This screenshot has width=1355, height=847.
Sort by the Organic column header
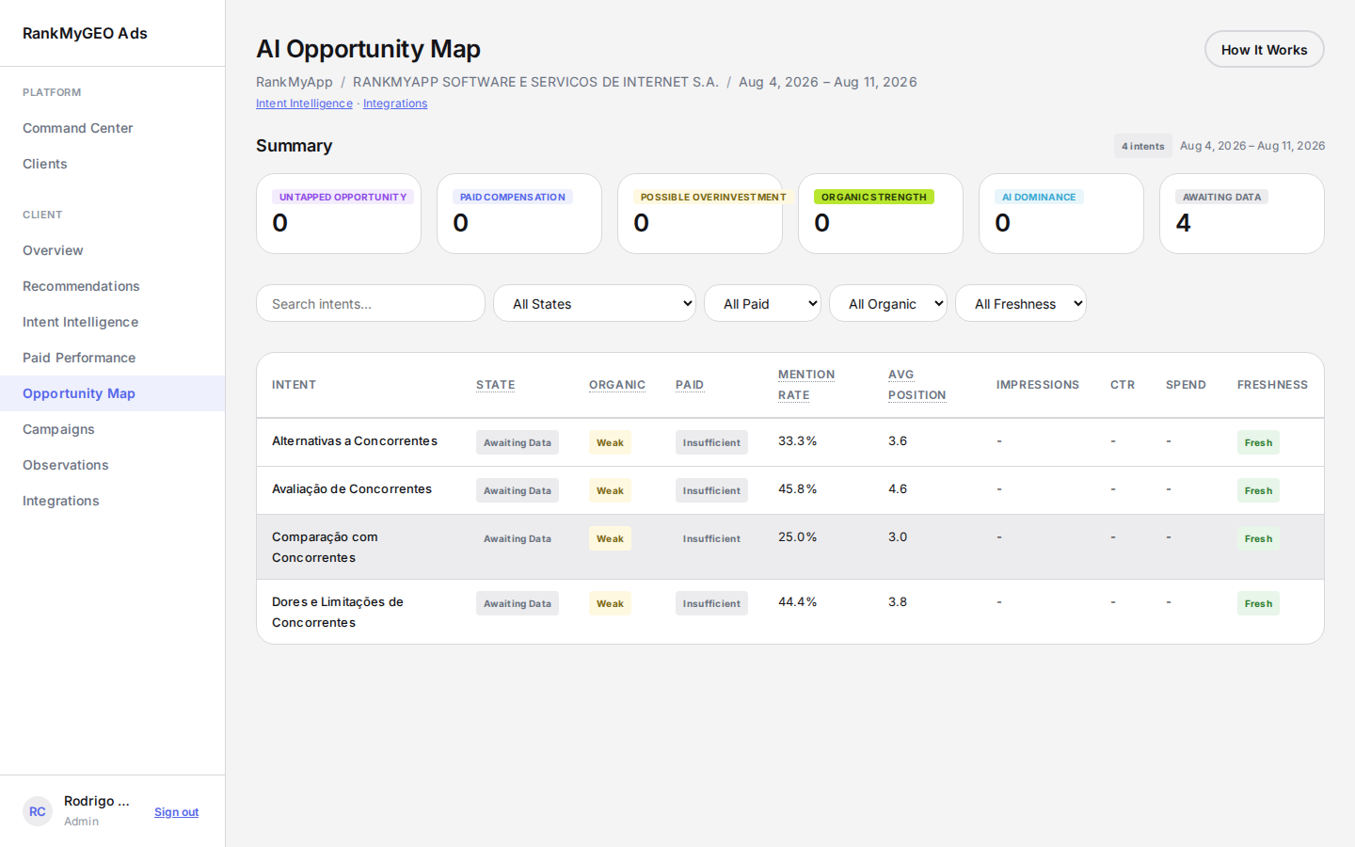pos(617,385)
